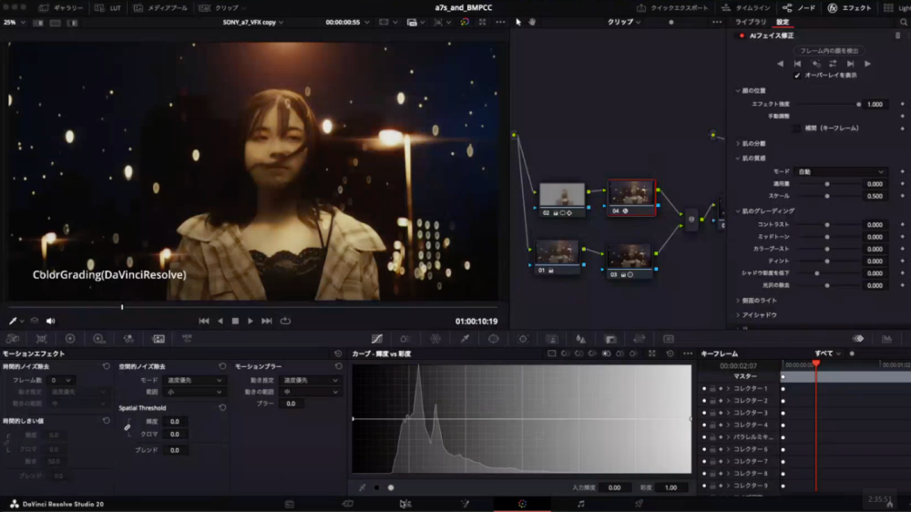Viewport: 911px width, 512px height.
Task: Open the Curves palette icon
Action: 377,338
